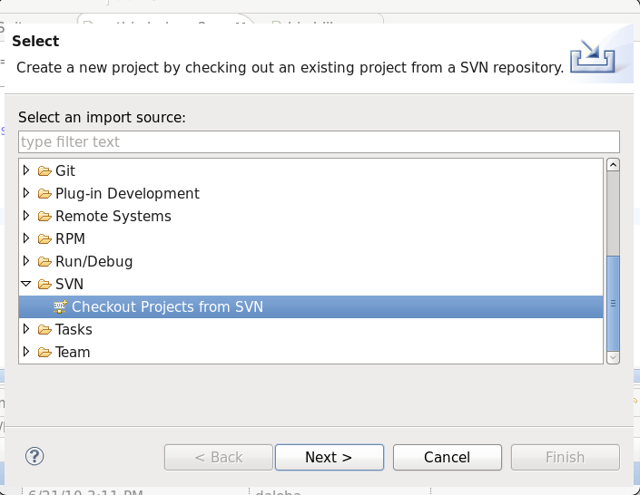640x495 pixels.
Task: Click the Checkout Projects from SVN icon
Action: [x=61, y=307]
